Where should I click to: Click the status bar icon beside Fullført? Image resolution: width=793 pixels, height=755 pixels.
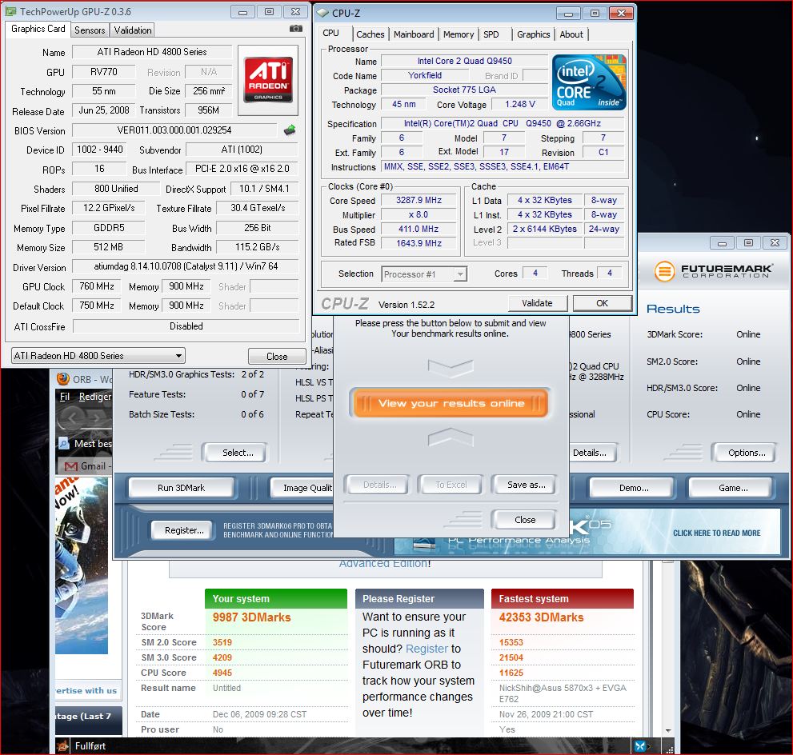(62, 746)
